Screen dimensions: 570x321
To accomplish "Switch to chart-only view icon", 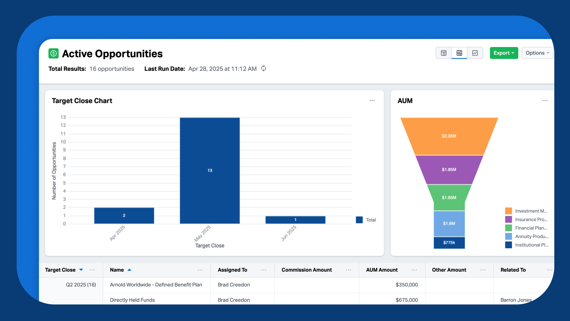I will 475,53.
